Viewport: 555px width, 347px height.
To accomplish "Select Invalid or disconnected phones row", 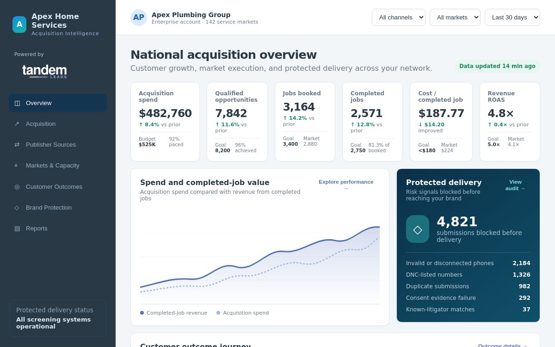I will tap(468, 263).
